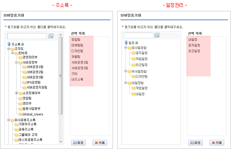The width and height of the screenshot is (231, 149).
Task: Click 저장 in the 주소록 panel
Action: tap(79, 142)
